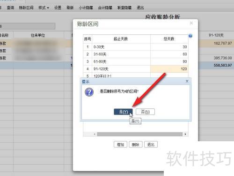234x176 pixels.
Task: Click the 联查隐藏 toolbar item
Action: point(124,8)
